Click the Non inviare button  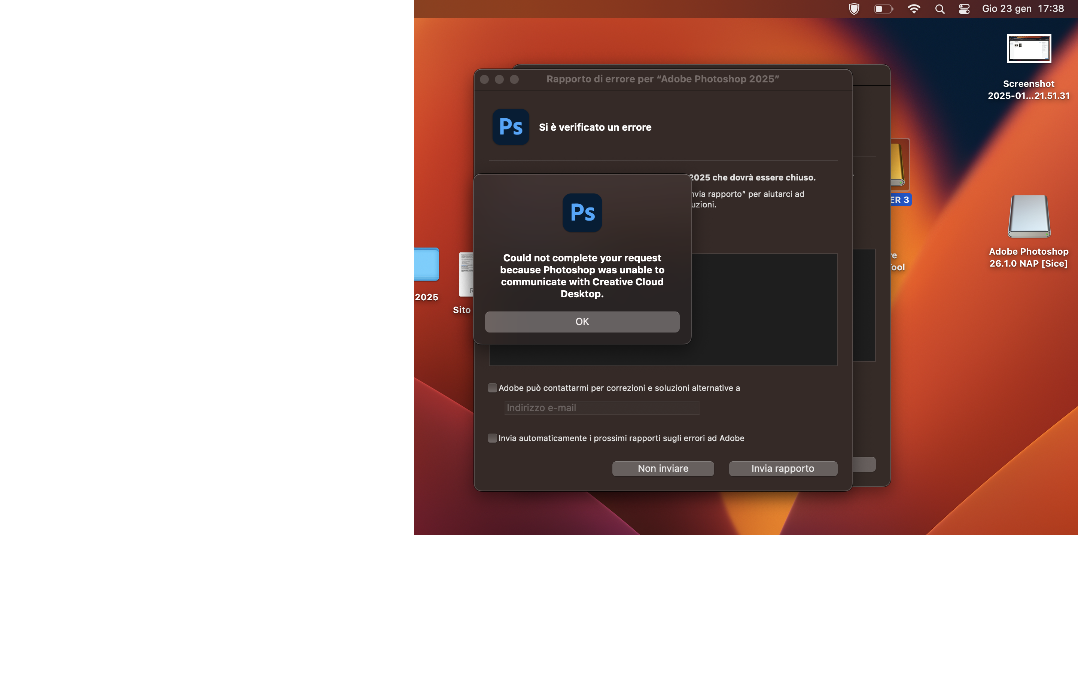663,468
